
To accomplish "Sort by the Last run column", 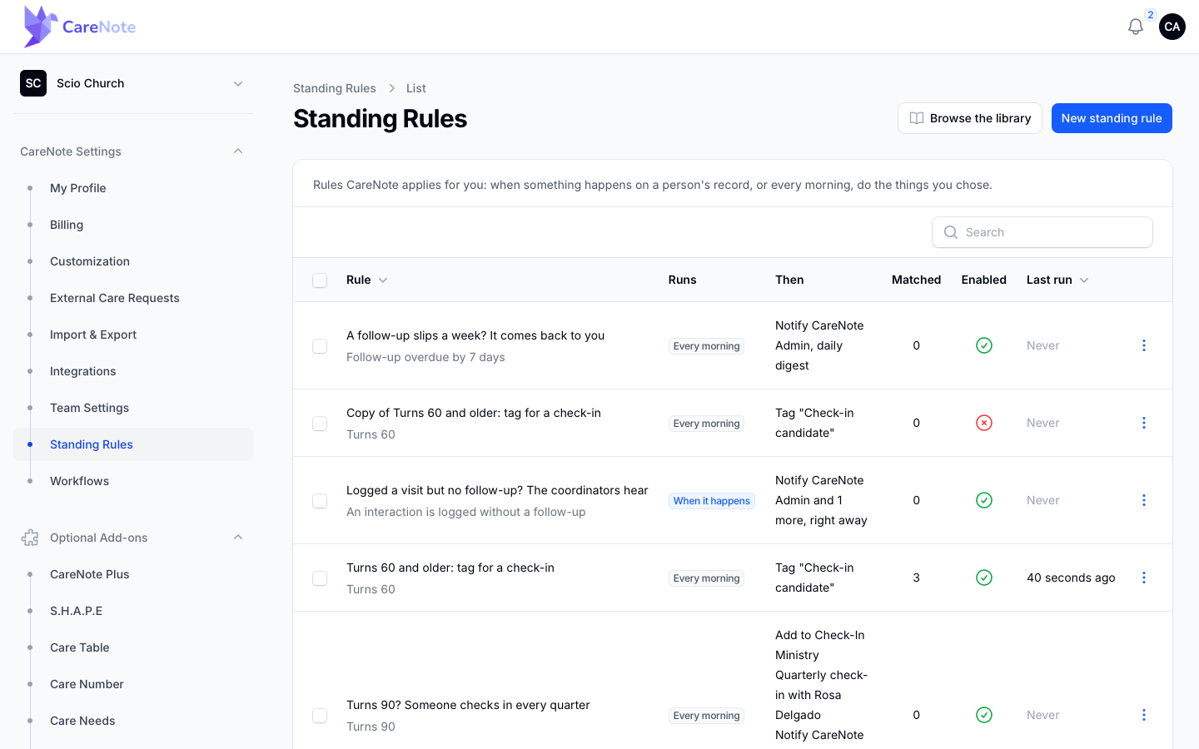I will point(1057,280).
